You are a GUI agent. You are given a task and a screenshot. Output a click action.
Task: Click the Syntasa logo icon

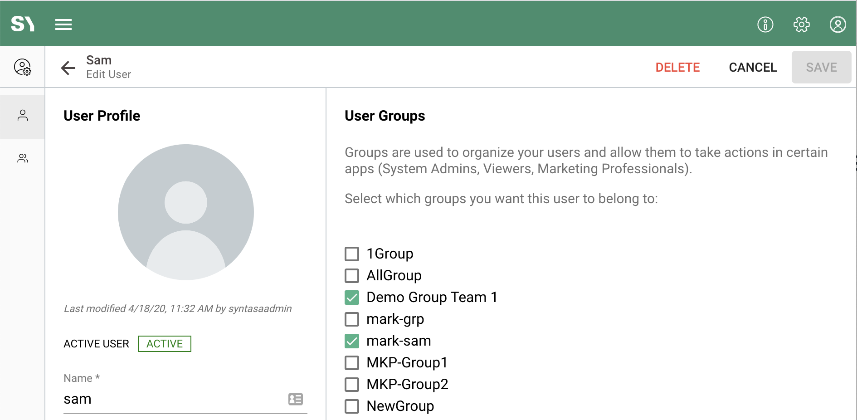coord(23,24)
